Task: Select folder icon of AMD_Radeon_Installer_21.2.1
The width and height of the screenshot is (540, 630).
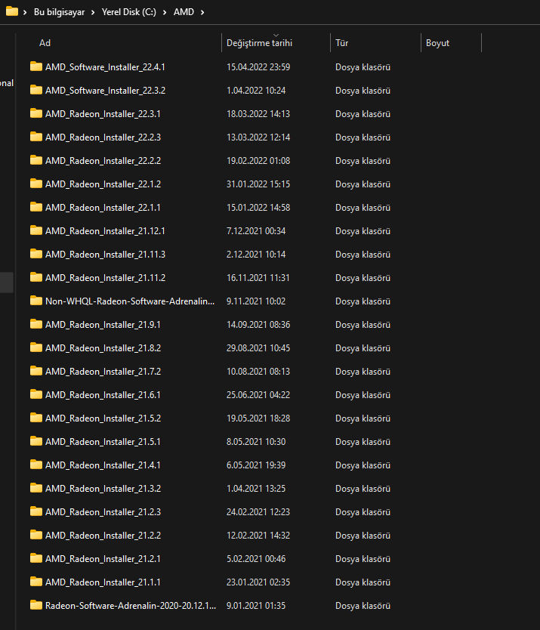Action: tap(36, 558)
